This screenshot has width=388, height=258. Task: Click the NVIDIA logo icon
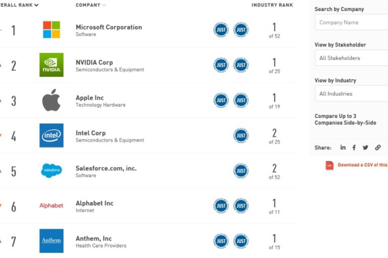(51, 65)
